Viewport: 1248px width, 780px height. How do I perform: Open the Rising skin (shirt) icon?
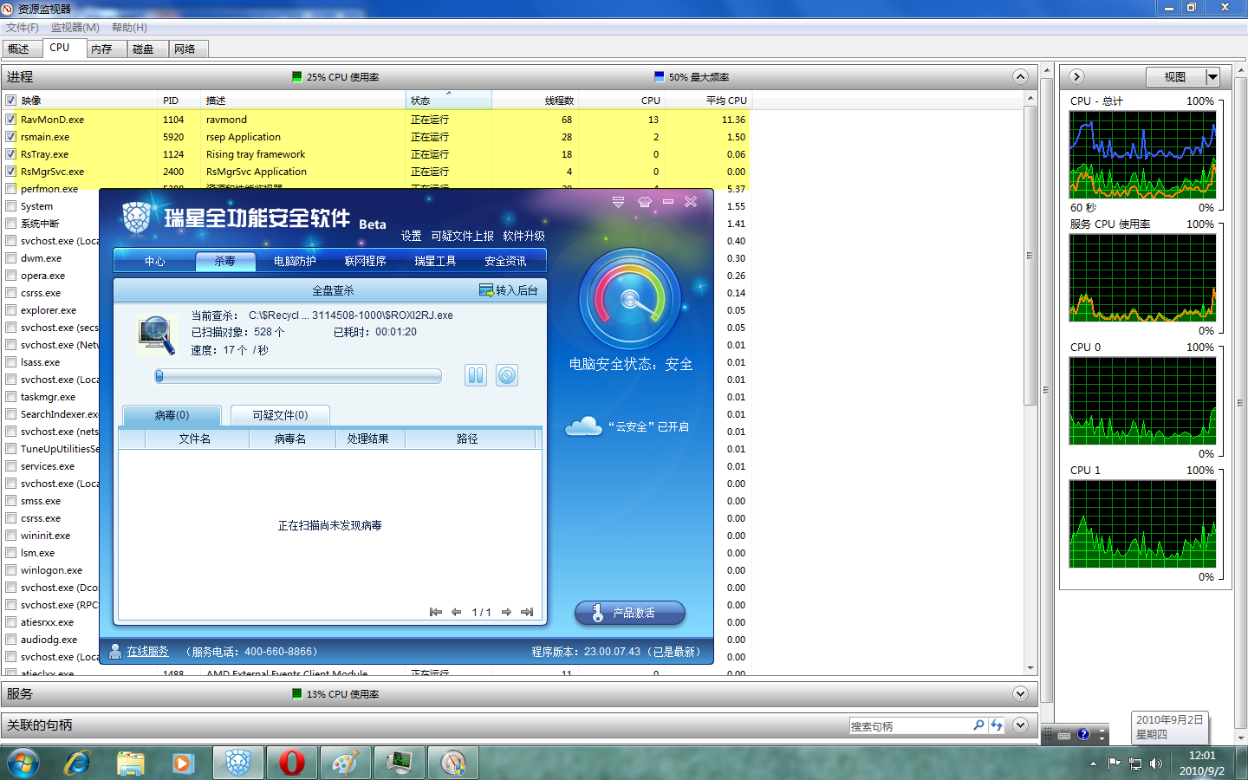(644, 202)
